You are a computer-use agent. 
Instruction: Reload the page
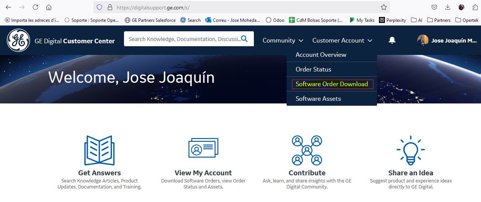pos(35,7)
